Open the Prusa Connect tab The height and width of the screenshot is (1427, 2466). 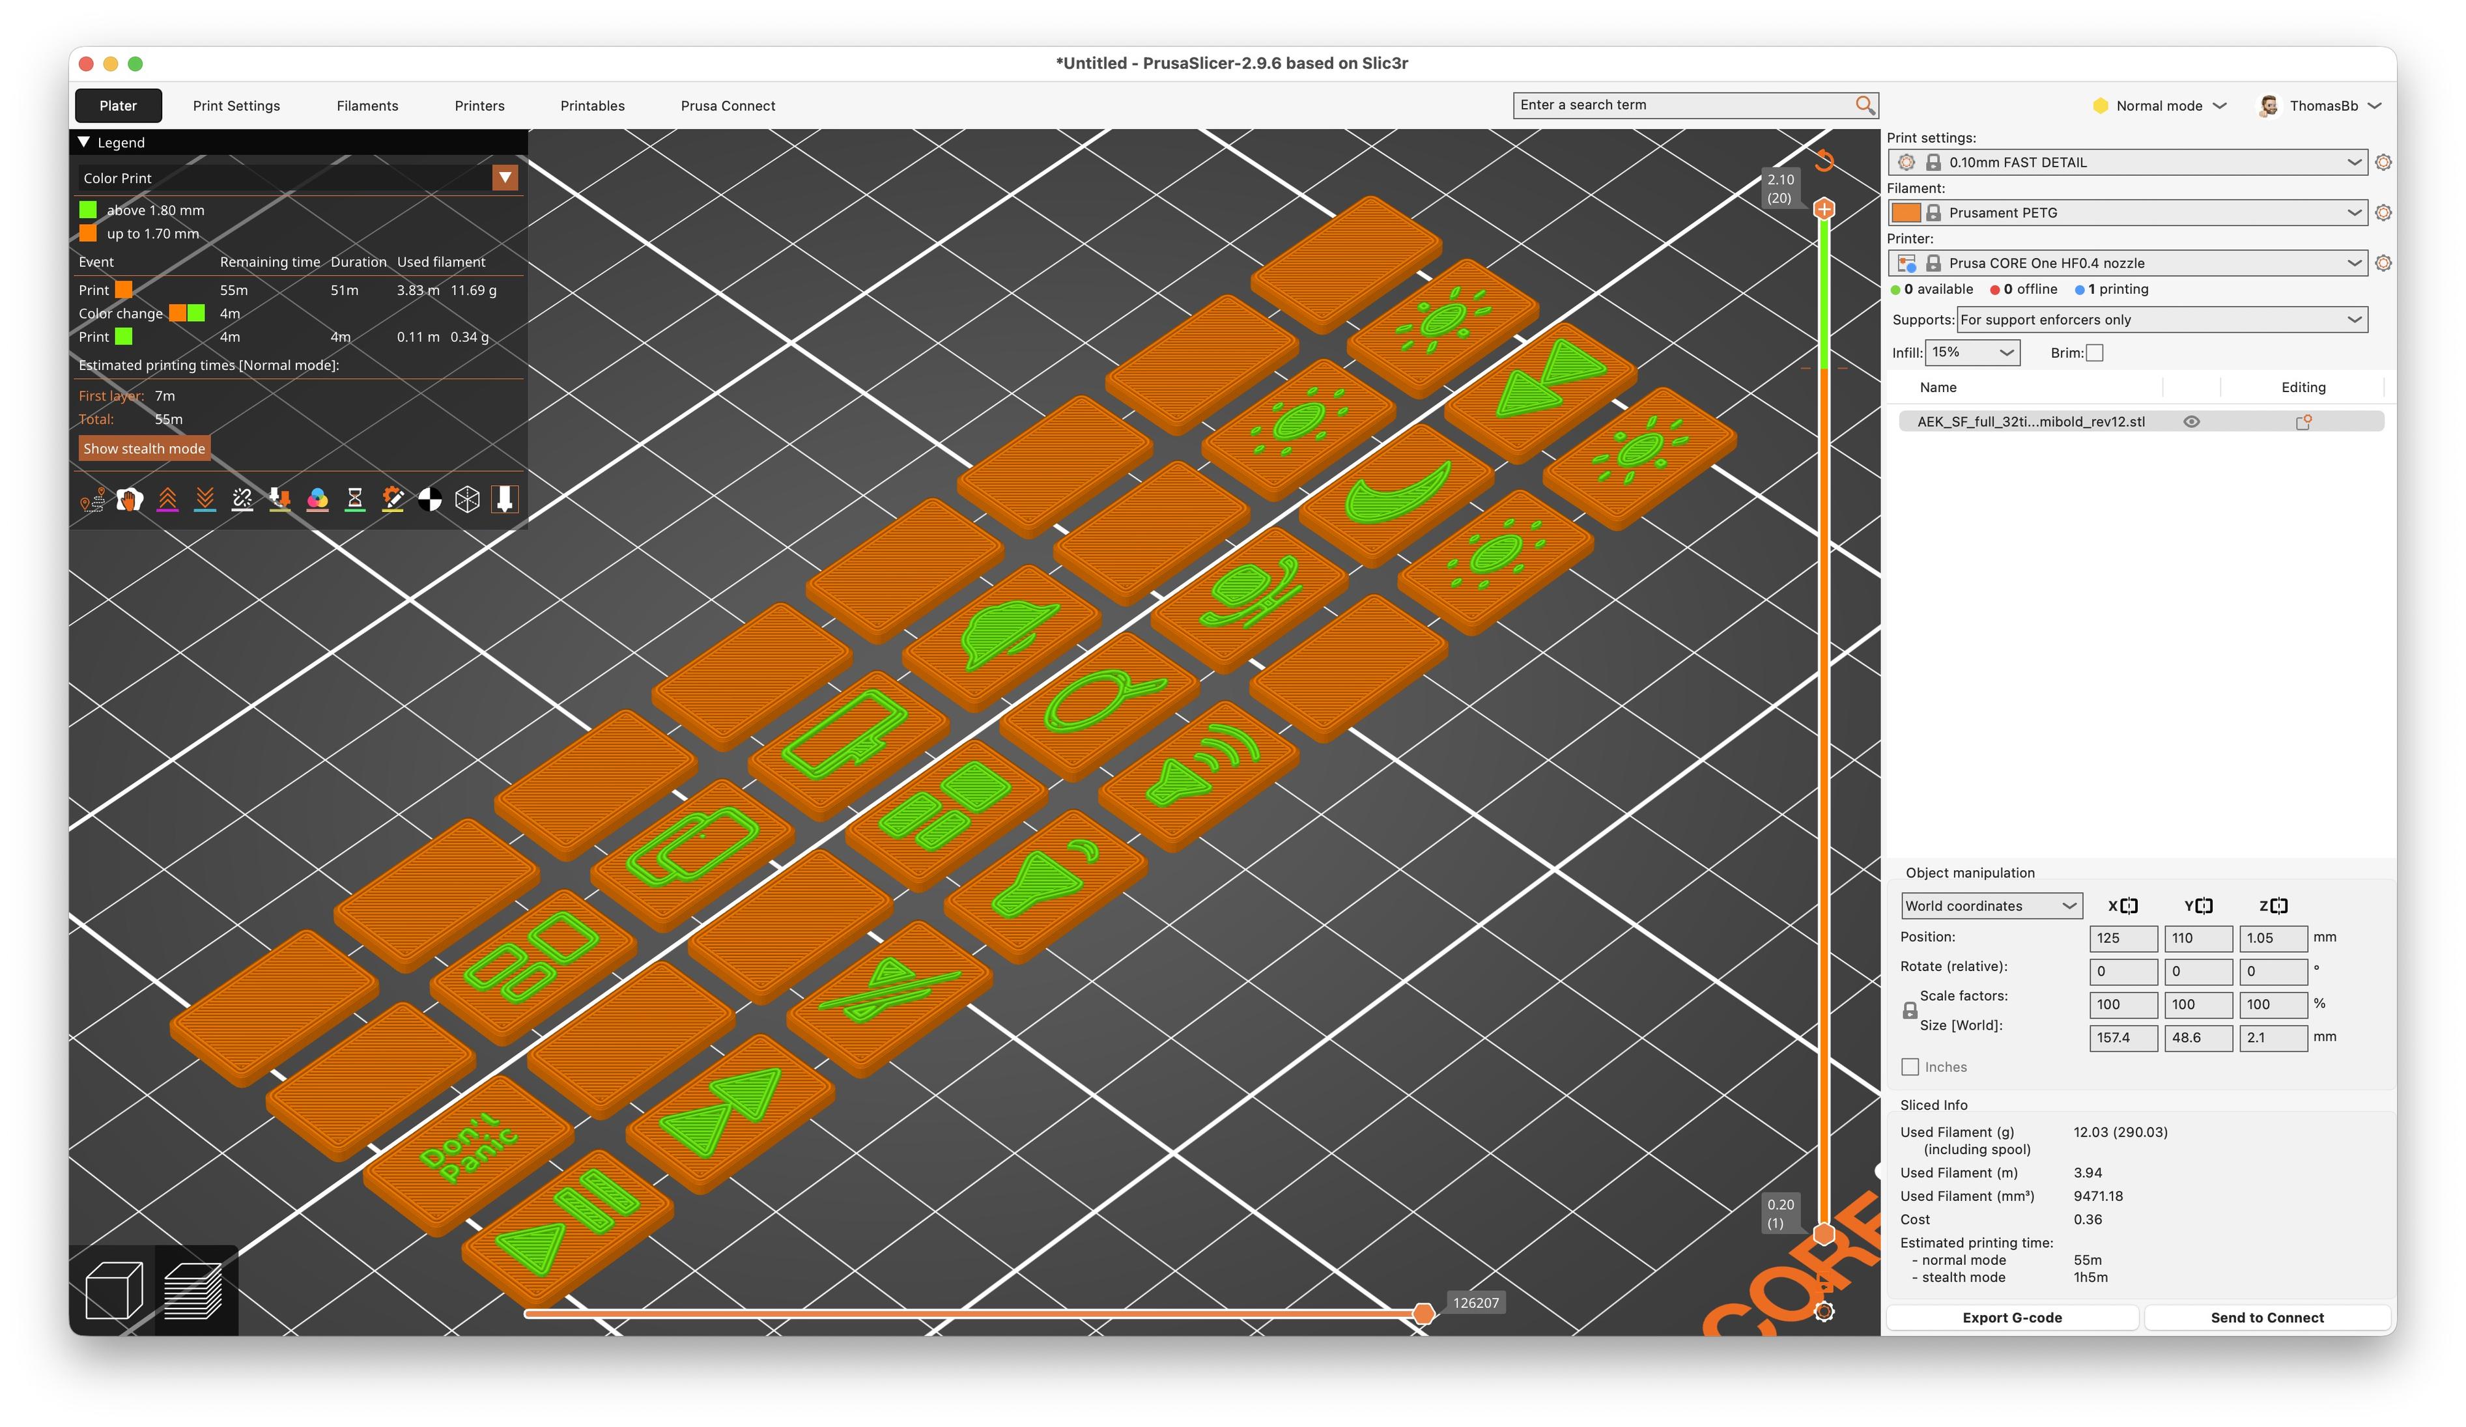pyautogui.click(x=728, y=106)
